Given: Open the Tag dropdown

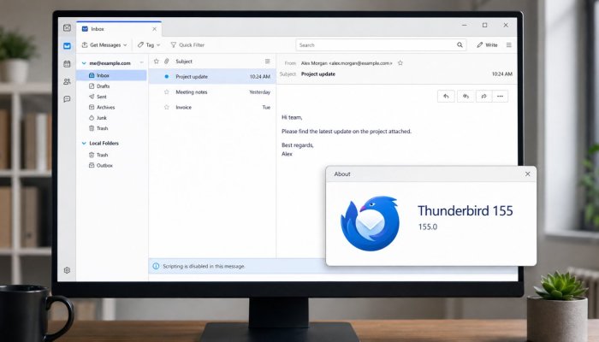Looking at the screenshot, I should [149, 44].
